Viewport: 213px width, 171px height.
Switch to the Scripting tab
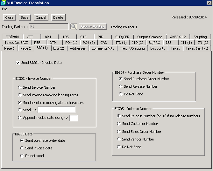click(x=200, y=37)
